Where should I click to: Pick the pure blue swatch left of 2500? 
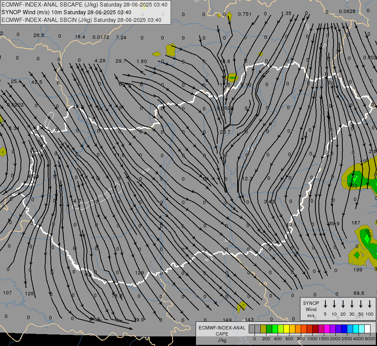(344, 329)
